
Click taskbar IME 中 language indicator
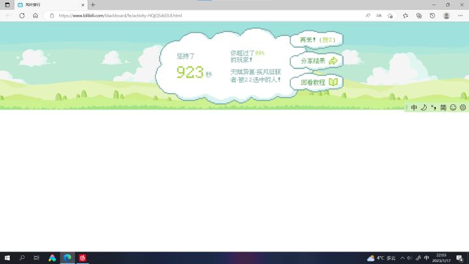pyautogui.click(x=427, y=258)
